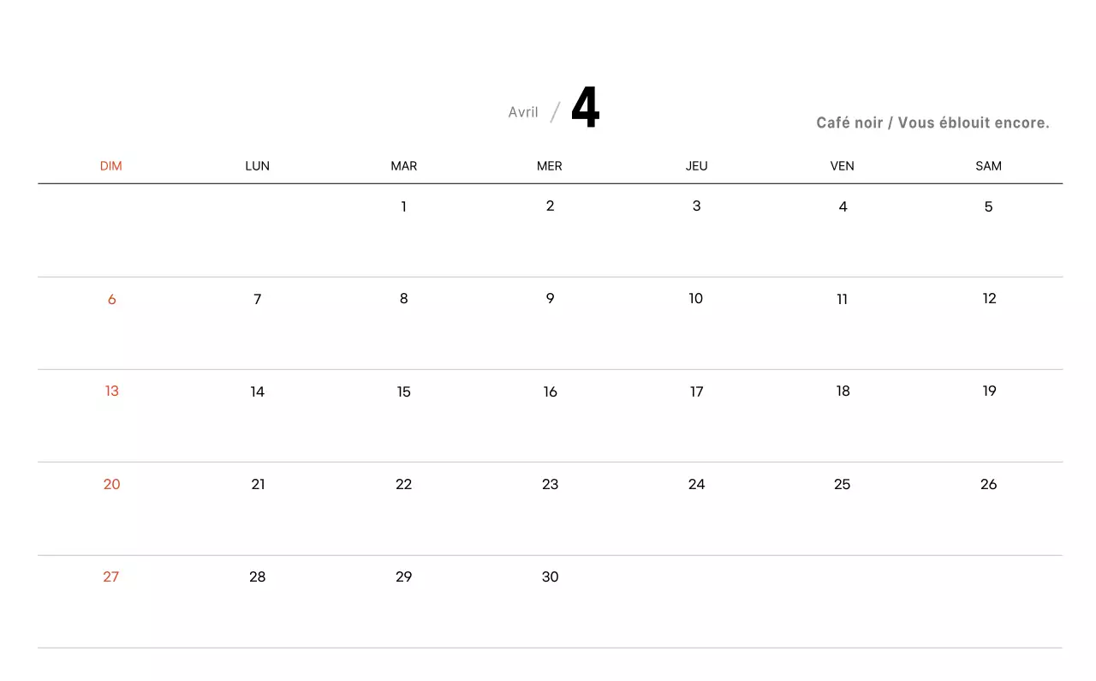Click day 19 in the SAM column
Image resolution: width=1096 pixels, height=681 pixels.
989,391
